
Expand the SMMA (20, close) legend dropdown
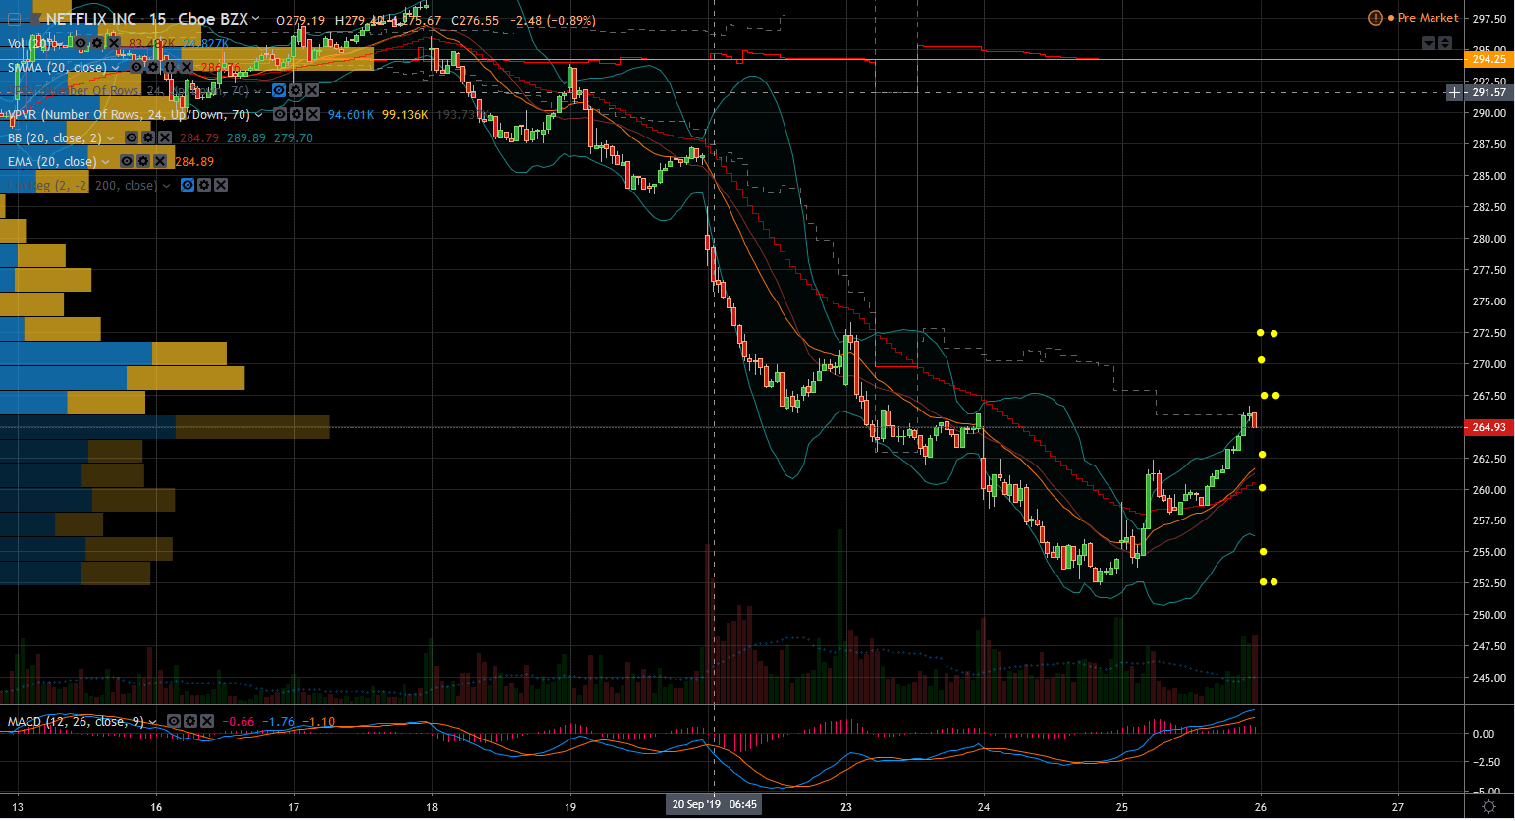116,68
